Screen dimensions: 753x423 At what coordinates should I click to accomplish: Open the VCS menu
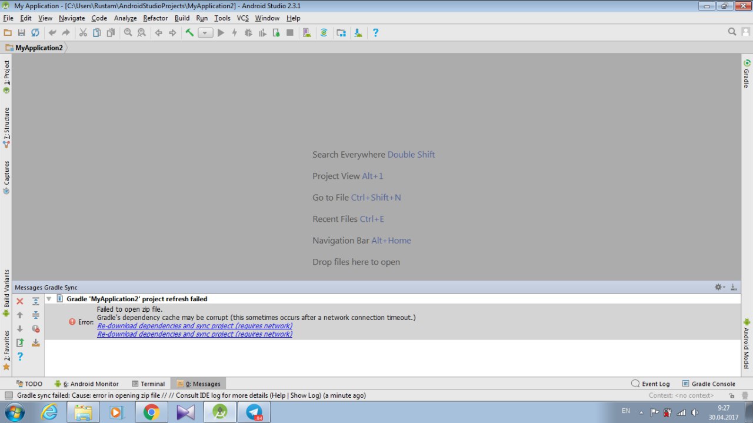243,18
